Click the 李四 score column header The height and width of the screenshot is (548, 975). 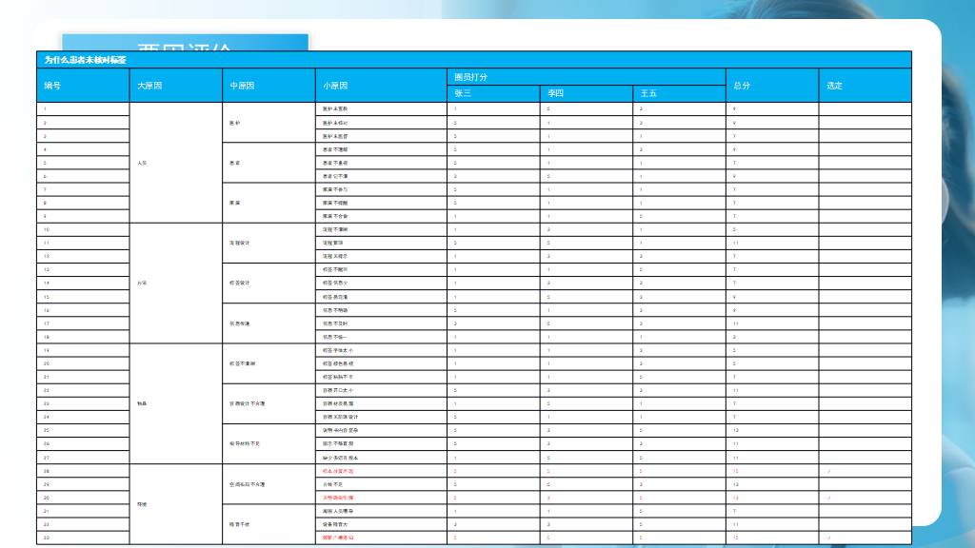point(555,93)
